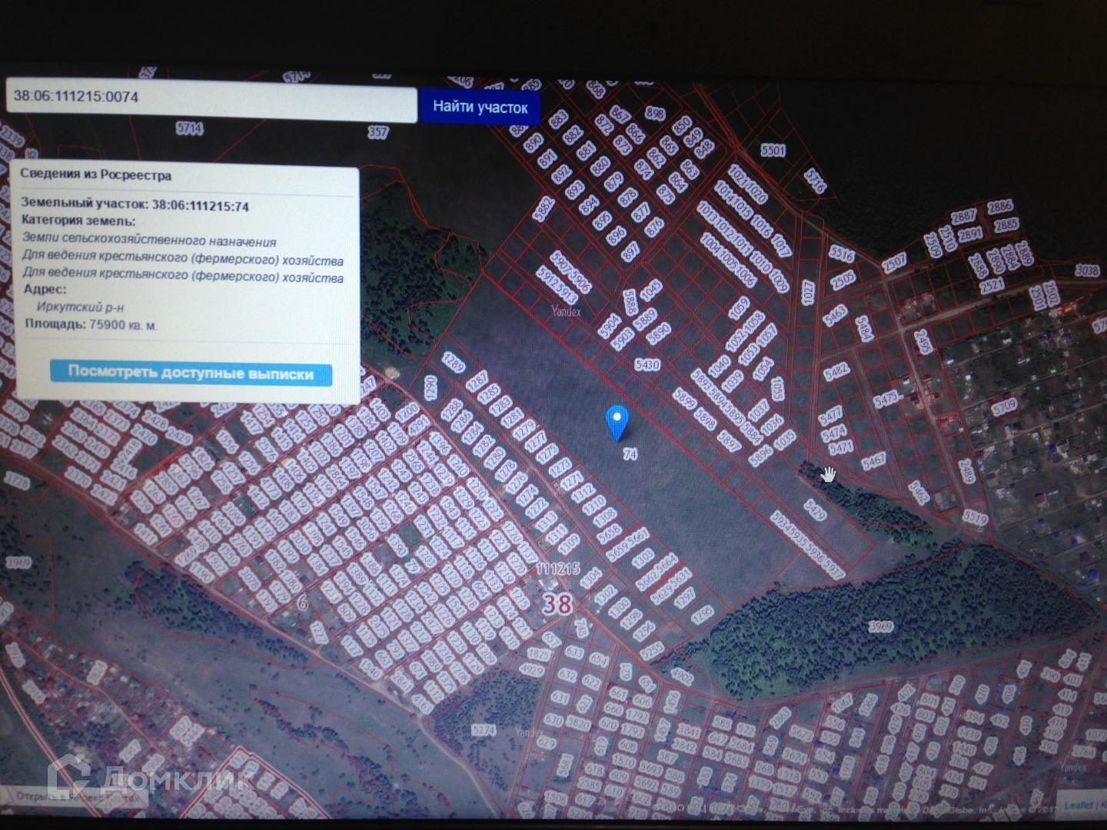Screen dimensions: 1107x830
Task: Open "Посмотреть доступные выписки" button
Action: pyautogui.click(x=191, y=373)
